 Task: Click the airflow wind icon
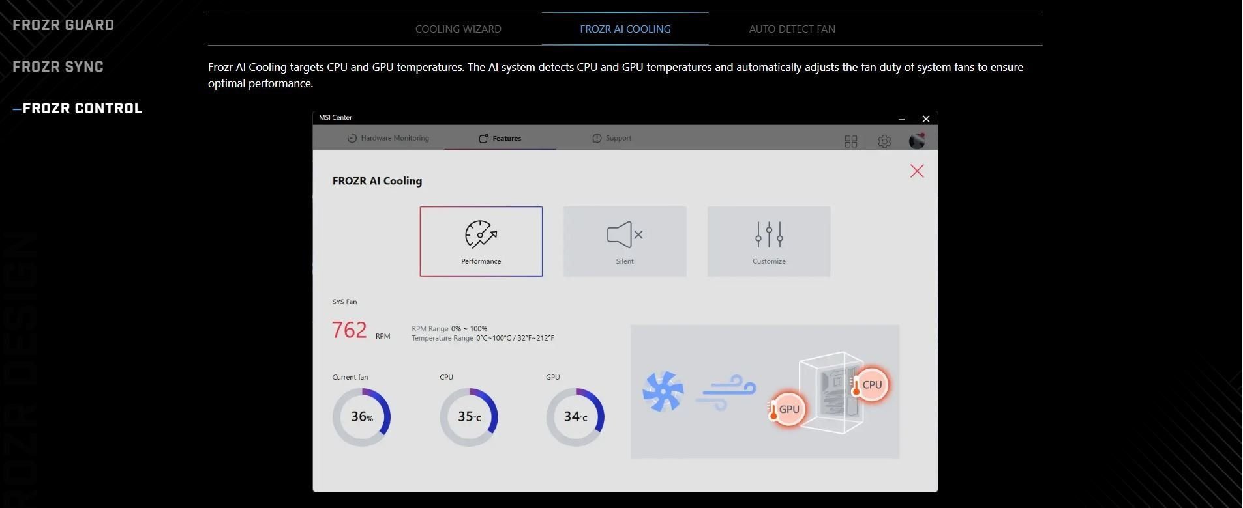726,392
